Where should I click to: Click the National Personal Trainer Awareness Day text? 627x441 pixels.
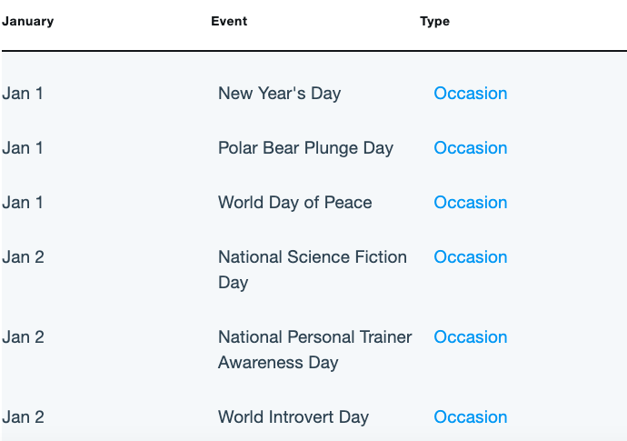(314, 350)
